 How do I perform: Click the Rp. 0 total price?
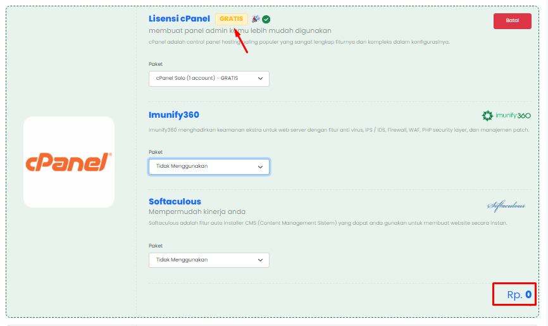(519, 294)
